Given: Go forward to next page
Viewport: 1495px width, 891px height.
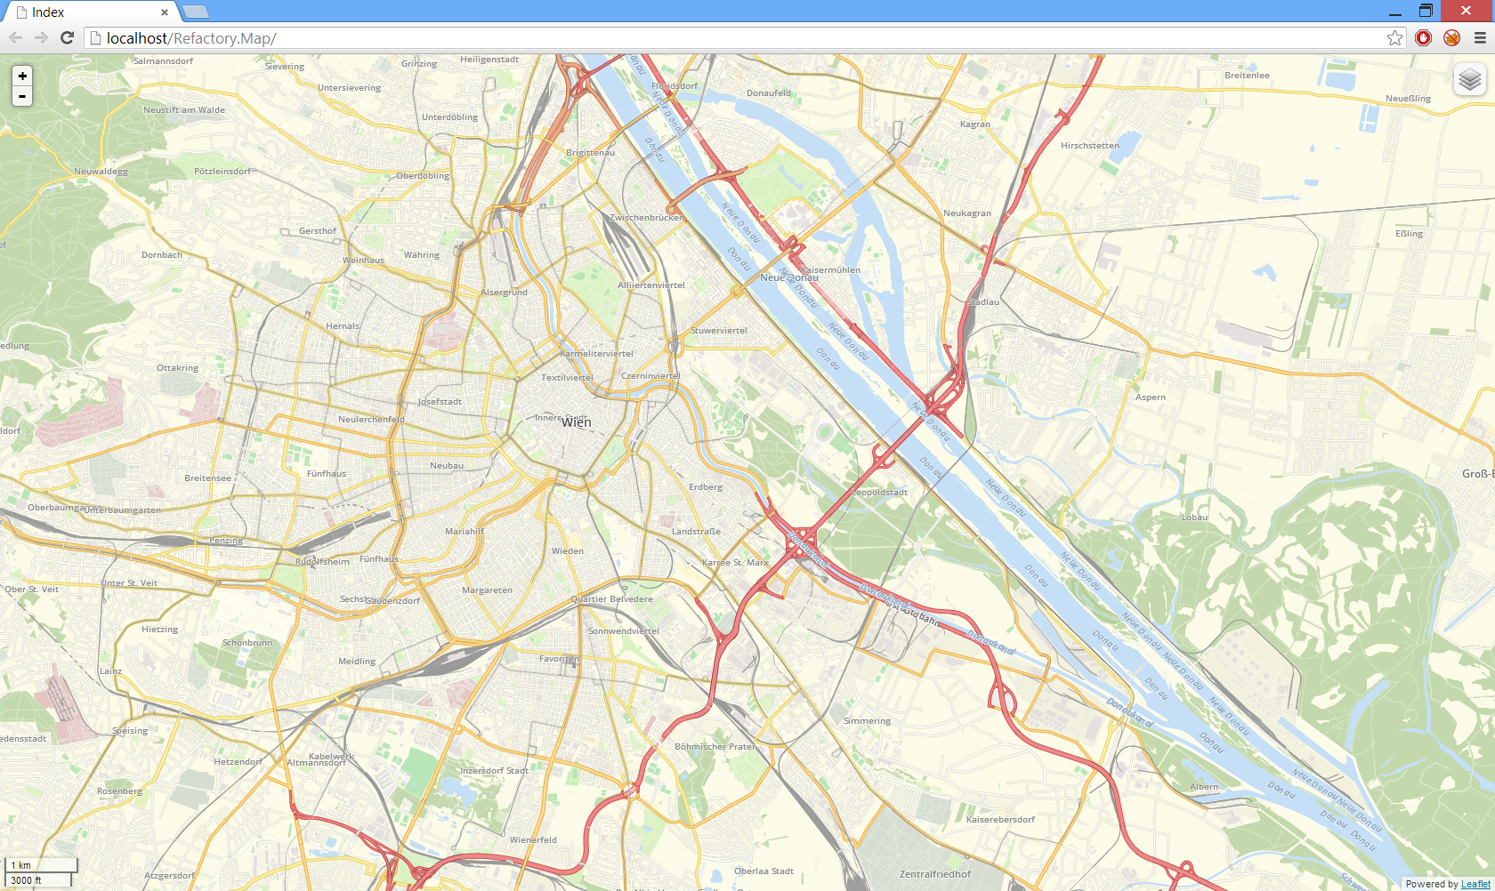Looking at the screenshot, I should pos(41,37).
